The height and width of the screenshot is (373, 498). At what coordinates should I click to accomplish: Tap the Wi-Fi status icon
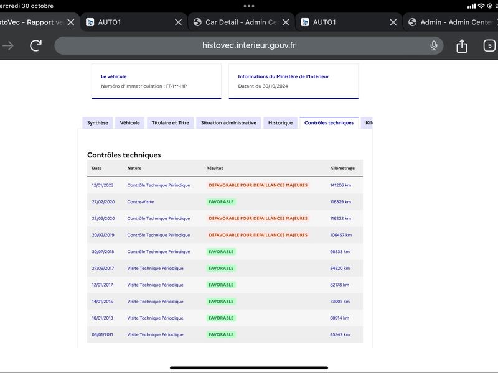tap(481, 6)
